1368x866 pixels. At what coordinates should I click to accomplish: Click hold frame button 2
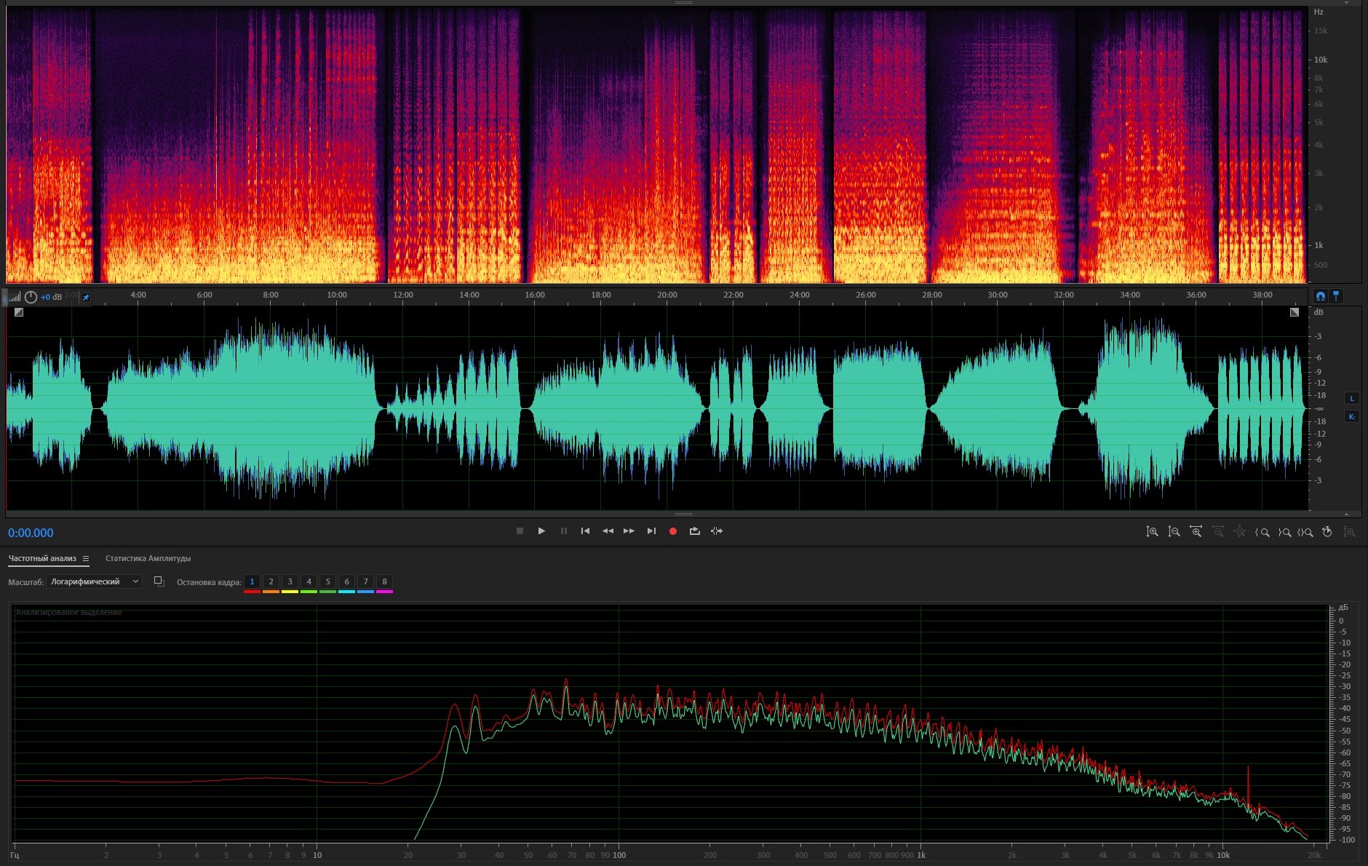point(271,581)
